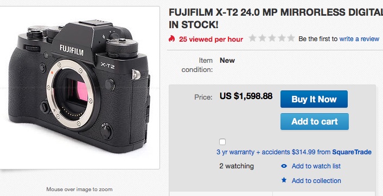This screenshot has width=383, height=196.
Task: Click the Buy It Now button
Action: tap(314, 99)
